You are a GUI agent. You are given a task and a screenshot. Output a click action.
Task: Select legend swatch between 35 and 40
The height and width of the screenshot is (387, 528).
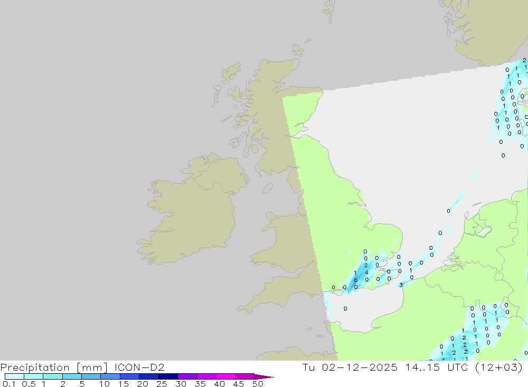coord(206,376)
